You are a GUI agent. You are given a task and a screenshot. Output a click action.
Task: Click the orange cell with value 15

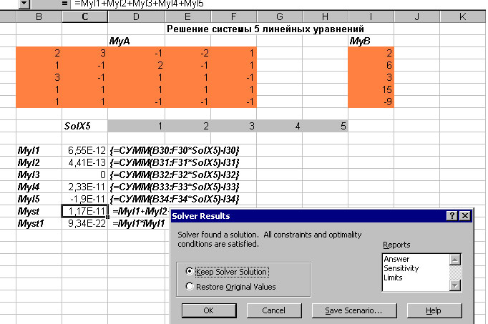coord(371,89)
